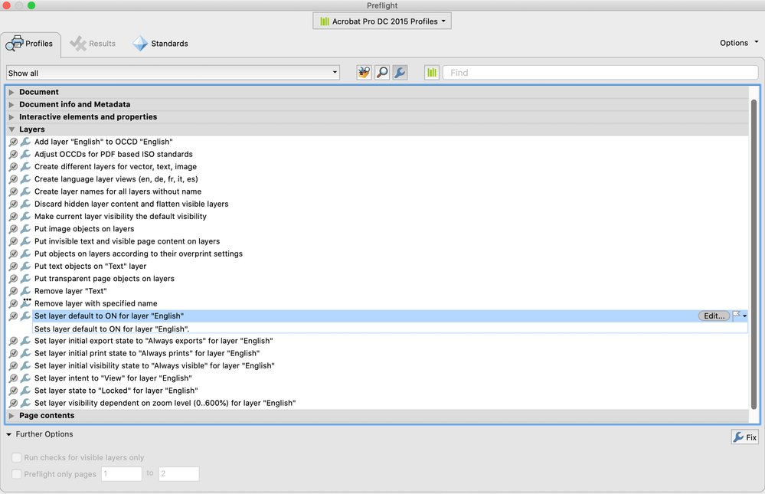Click check marker icon beside Set layer initial visibility state
This screenshot has height=494, width=765.
(x=13, y=365)
